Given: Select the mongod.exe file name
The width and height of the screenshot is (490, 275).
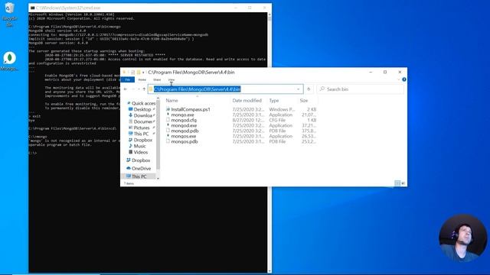Looking at the screenshot, I should (x=184, y=125).
